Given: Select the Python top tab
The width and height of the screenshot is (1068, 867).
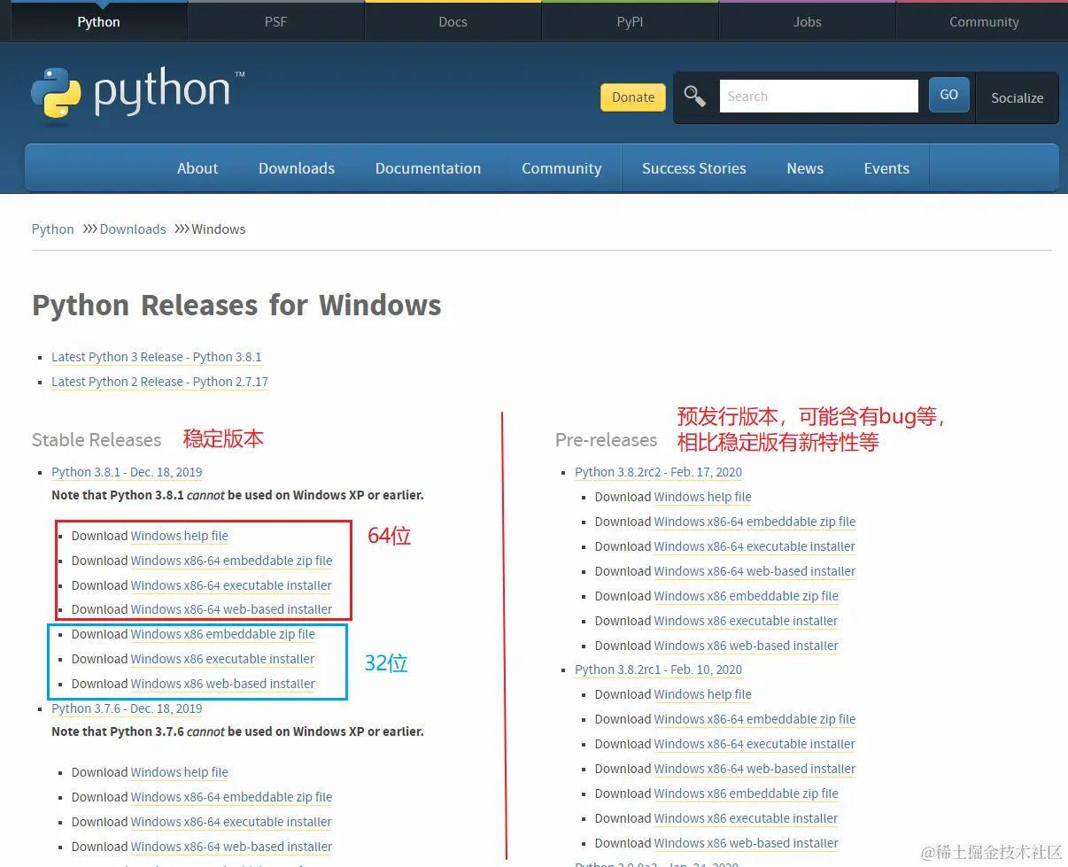Looking at the screenshot, I should coord(98,21).
